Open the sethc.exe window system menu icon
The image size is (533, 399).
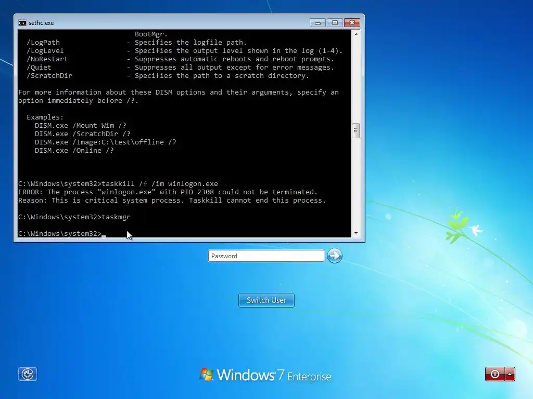point(22,23)
